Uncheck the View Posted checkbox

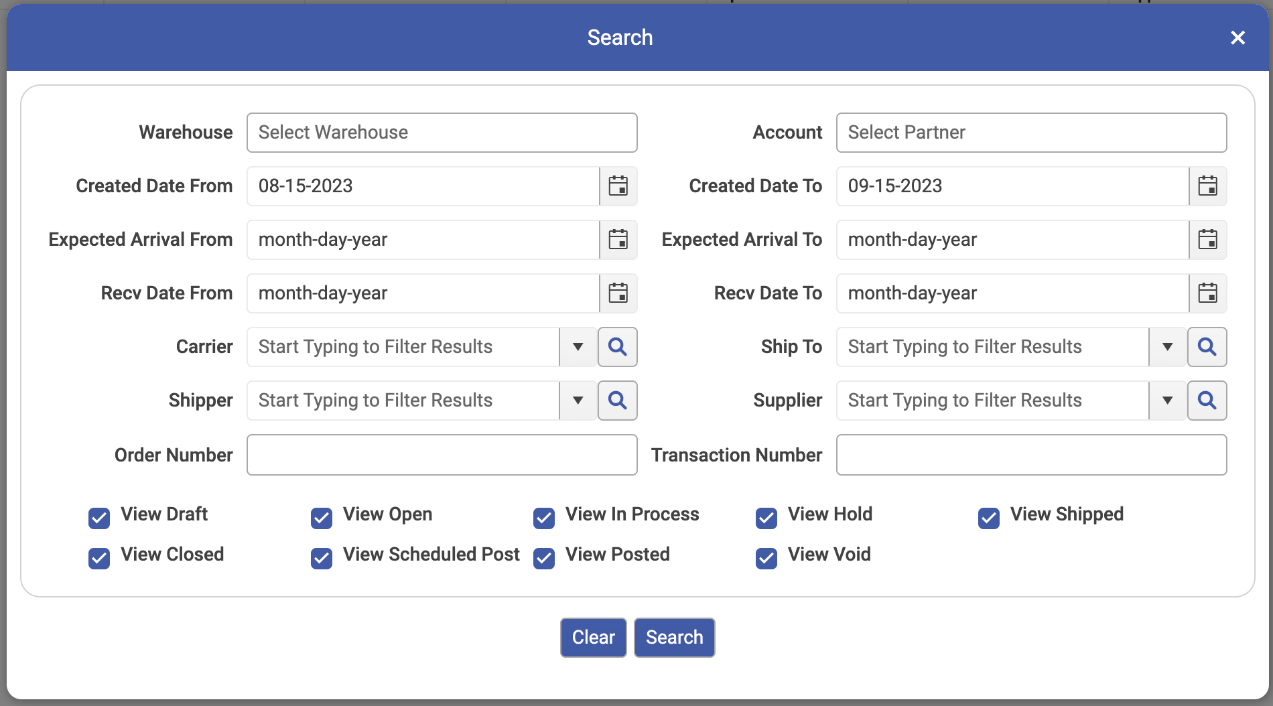click(x=544, y=558)
